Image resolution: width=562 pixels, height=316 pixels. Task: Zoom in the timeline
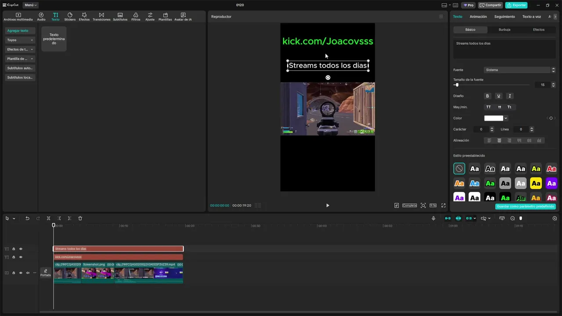tap(555, 218)
